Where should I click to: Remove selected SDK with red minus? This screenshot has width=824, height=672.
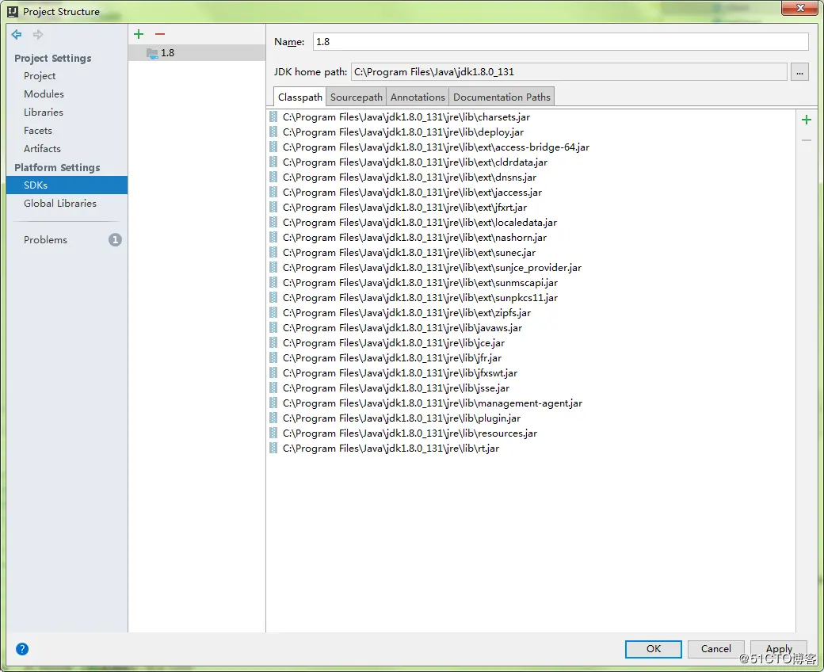pos(160,34)
